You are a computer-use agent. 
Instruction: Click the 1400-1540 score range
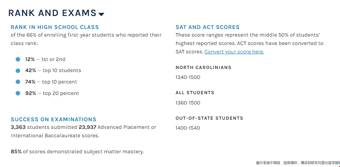click(x=188, y=128)
